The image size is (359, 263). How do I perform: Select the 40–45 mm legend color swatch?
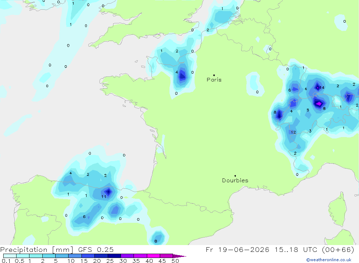pos(153,256)
